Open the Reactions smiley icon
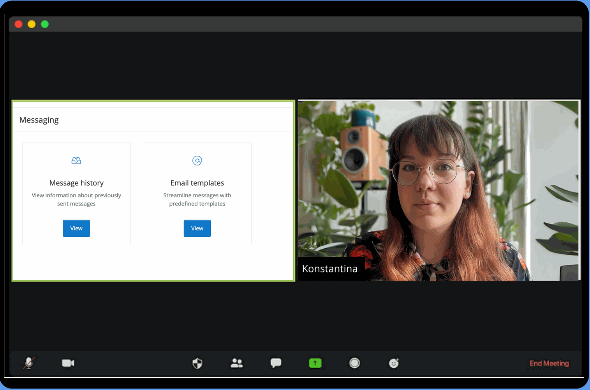 click(394, 363)
